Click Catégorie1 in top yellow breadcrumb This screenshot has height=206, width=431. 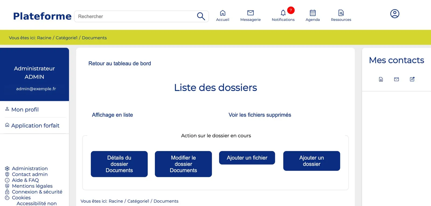coord(67,38)
